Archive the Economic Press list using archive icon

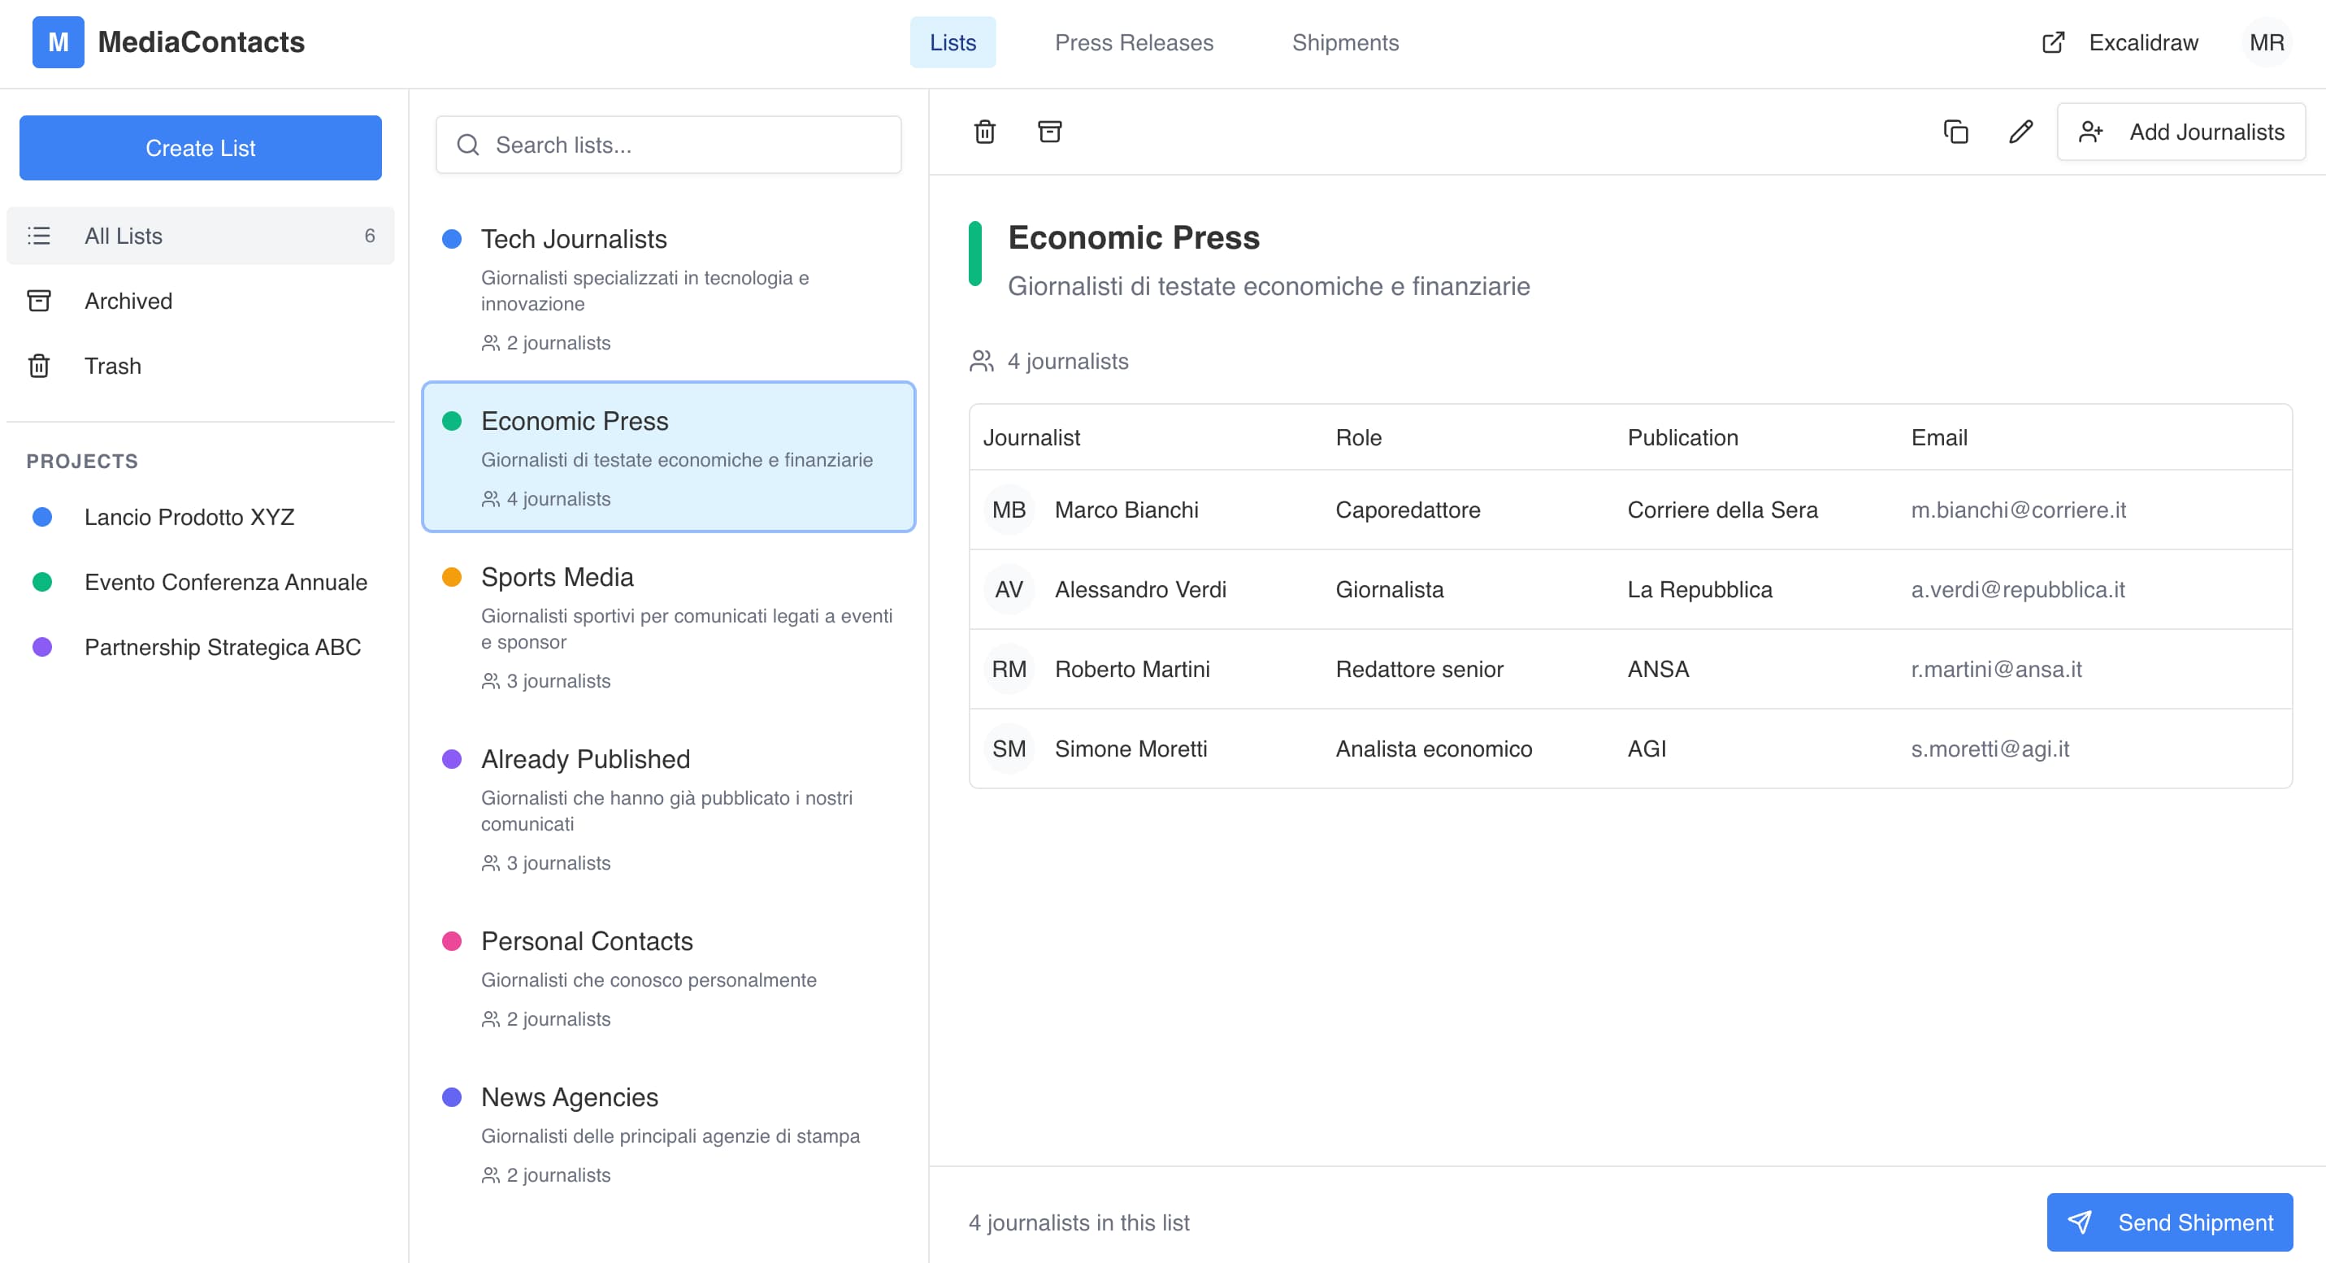click(1050, 132)
